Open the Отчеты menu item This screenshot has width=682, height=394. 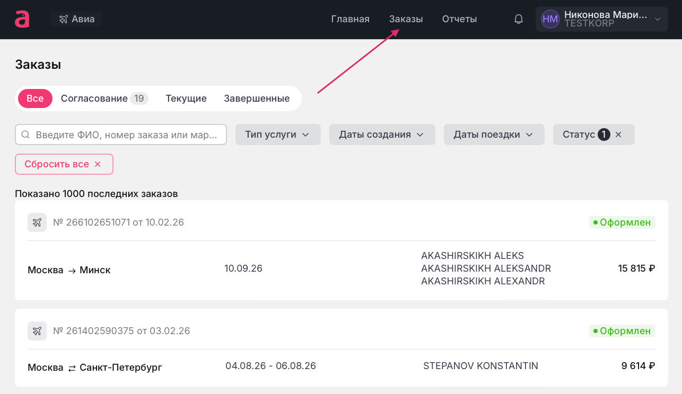point(459,19)
